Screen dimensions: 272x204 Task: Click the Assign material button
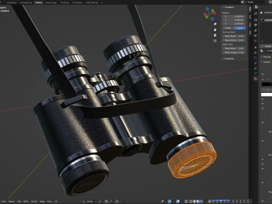266,46
